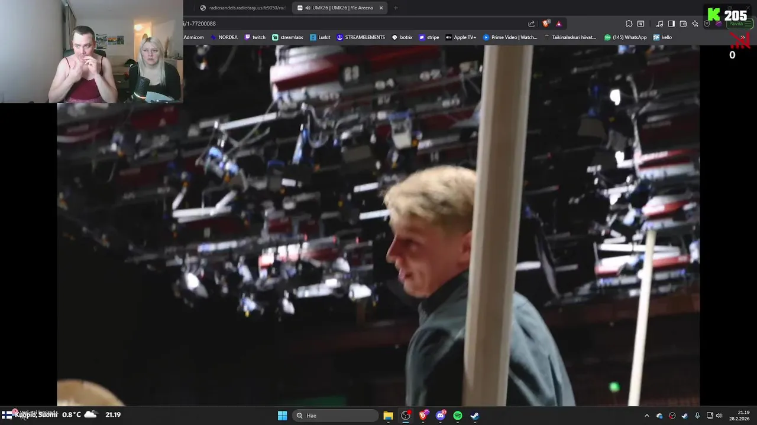This screenshot has height=425, width=757.
Task: Open the STREAMELEMENTS bookmark
Action: click(x=361, y=37)
